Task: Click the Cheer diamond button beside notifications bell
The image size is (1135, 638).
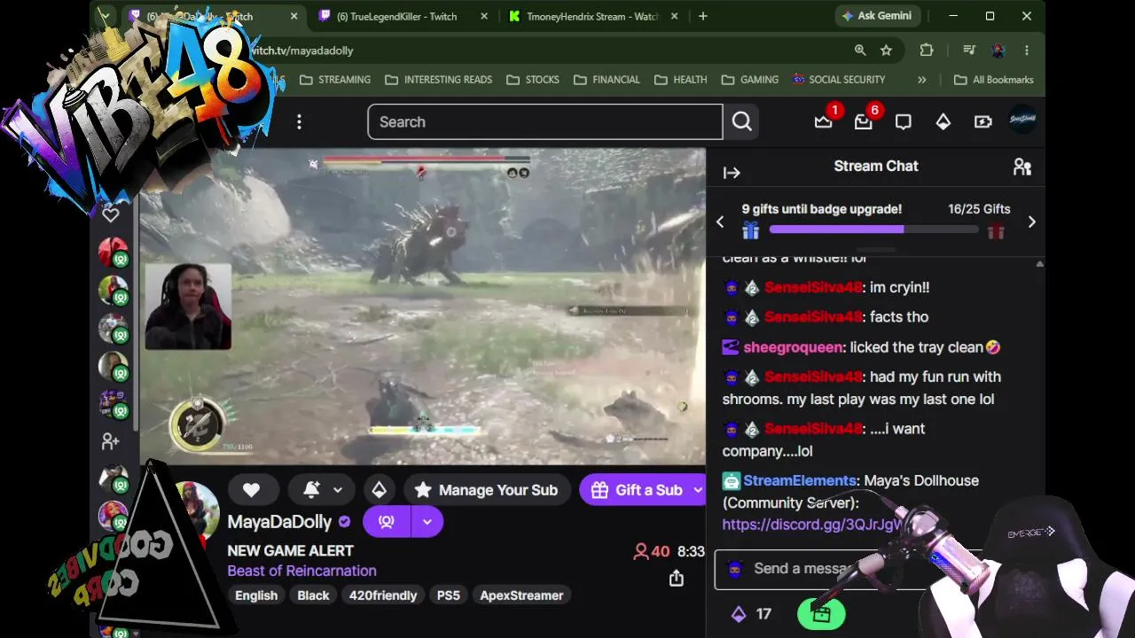Action: click(379, 490)
